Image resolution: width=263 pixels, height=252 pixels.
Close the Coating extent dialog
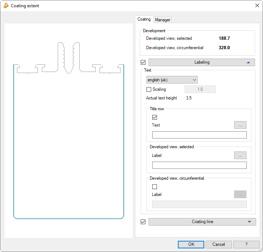(x=257, y=5)
